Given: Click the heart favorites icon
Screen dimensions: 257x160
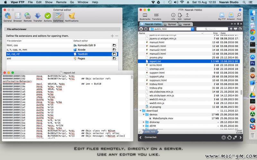Looking at the screenshot, I should click(235, 29).
